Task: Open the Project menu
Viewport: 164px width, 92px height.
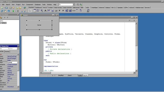Action: pos(18,5)
